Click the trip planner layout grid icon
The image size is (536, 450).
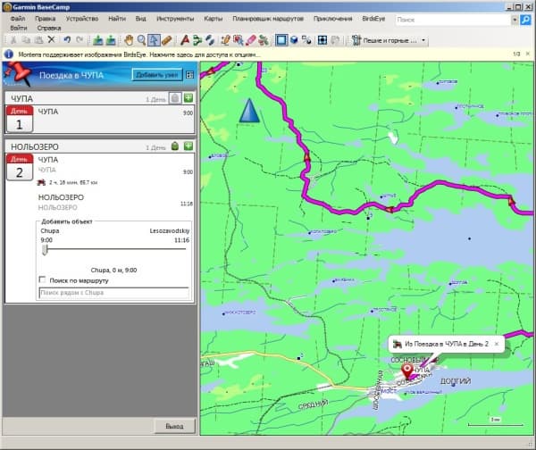click(x=189, y=74)
